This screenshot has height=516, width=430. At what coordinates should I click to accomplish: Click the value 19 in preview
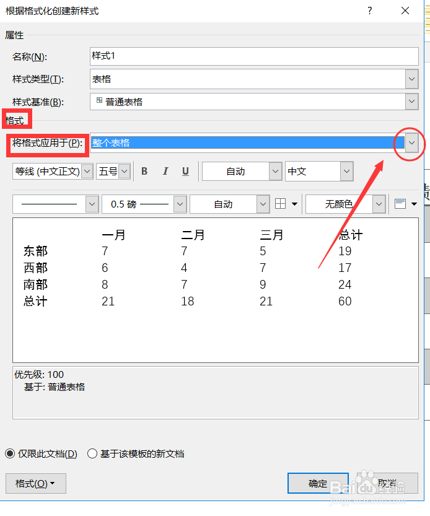point(345,251)
